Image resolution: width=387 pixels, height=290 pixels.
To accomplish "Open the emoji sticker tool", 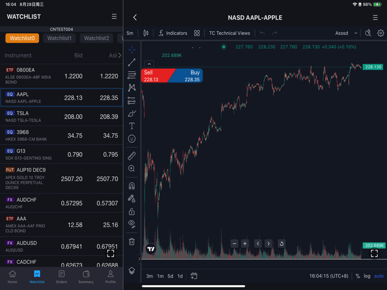I will click(132, 139).
